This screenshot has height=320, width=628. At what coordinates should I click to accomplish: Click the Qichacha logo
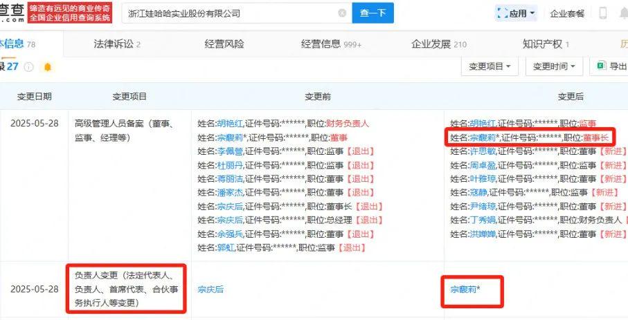12,13
